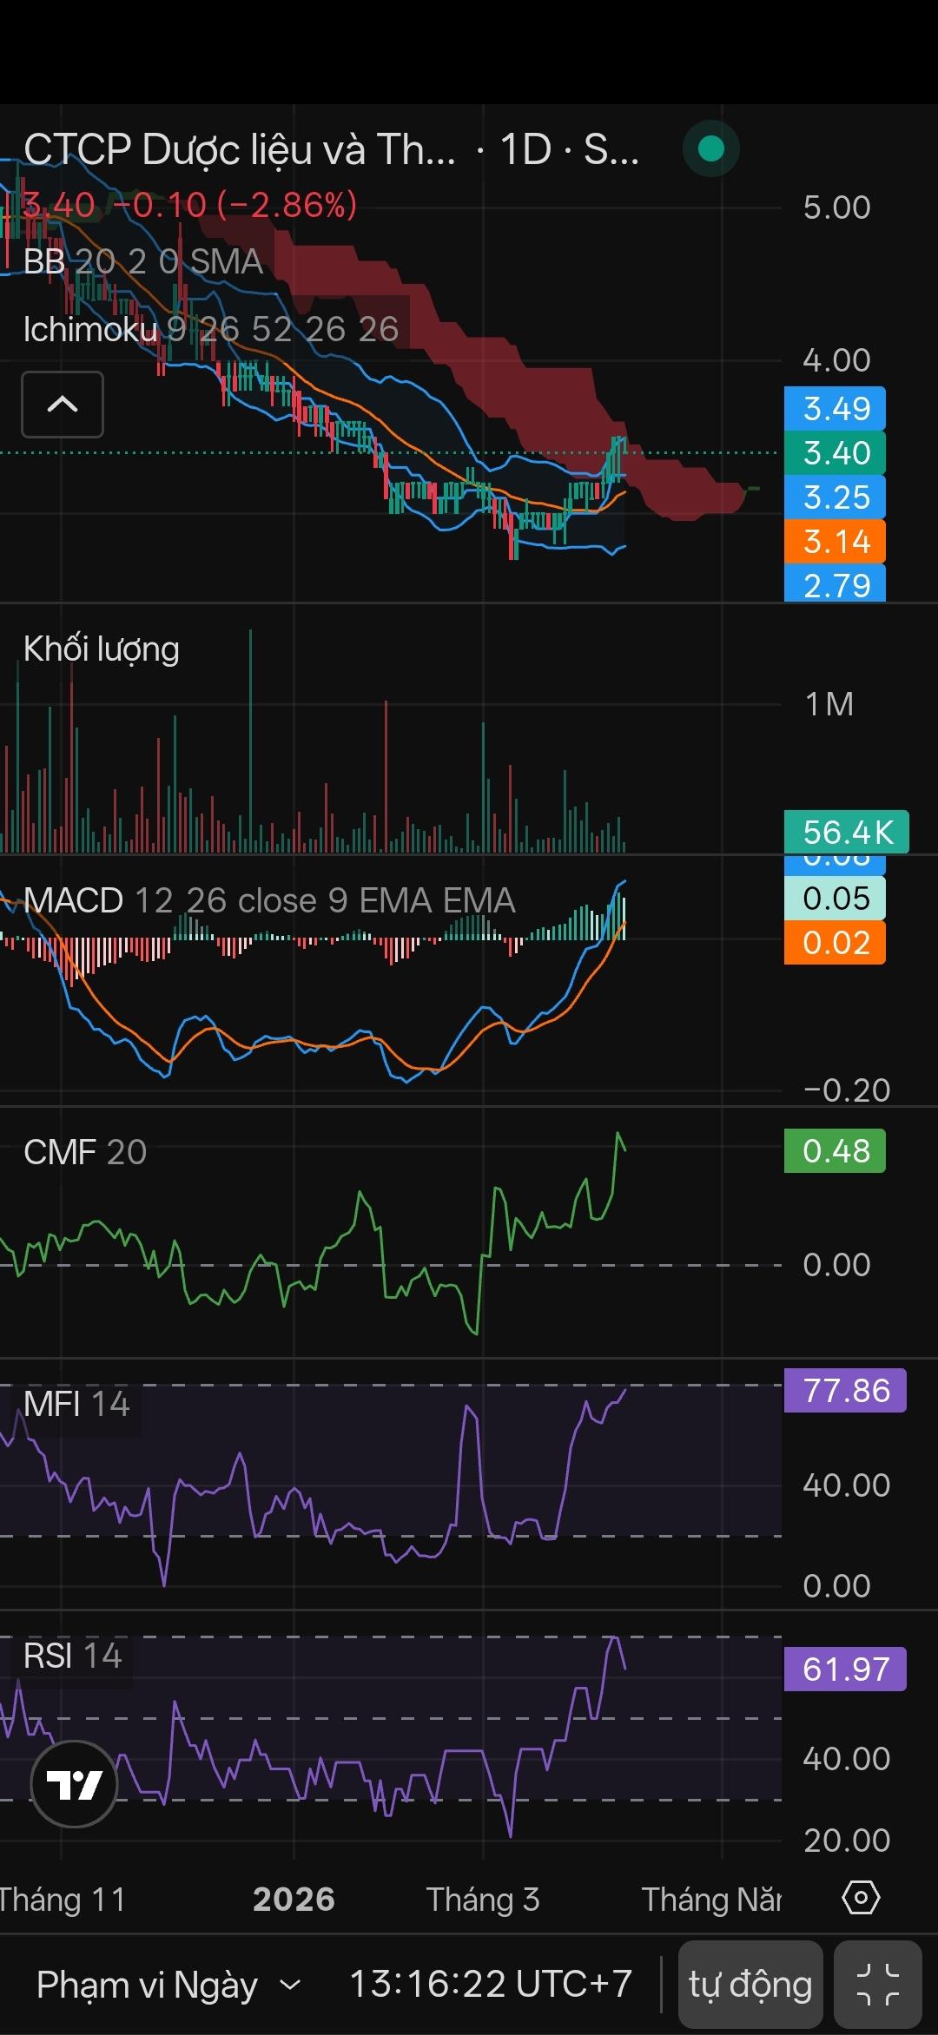938x2035 pixels.
Task: Select the Khối lượng volume label
Action: tap(102, 649)
